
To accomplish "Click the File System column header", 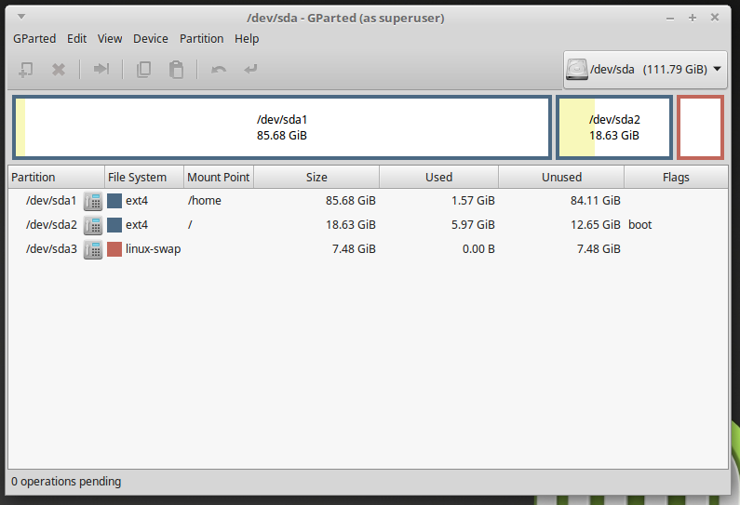I will pyautogui.click(x=137, y=177).
